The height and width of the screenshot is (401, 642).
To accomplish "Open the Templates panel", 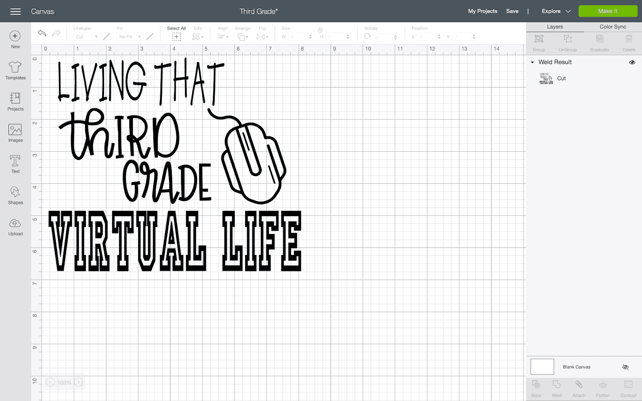I will [15, 71].
